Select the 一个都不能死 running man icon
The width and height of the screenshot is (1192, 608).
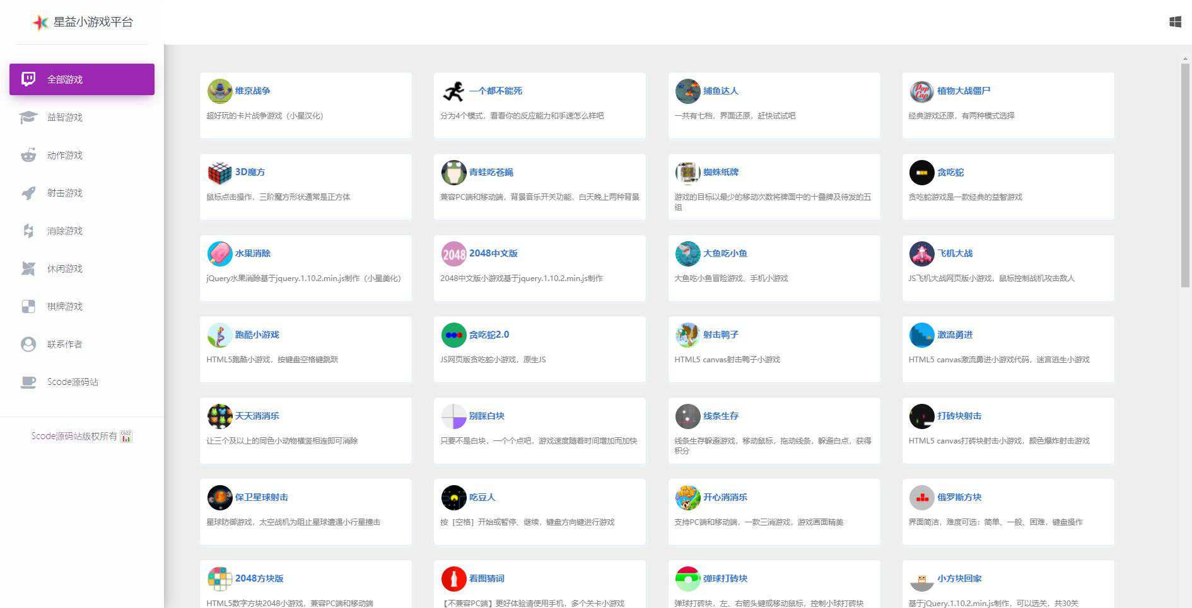click(x=453, y=91)
